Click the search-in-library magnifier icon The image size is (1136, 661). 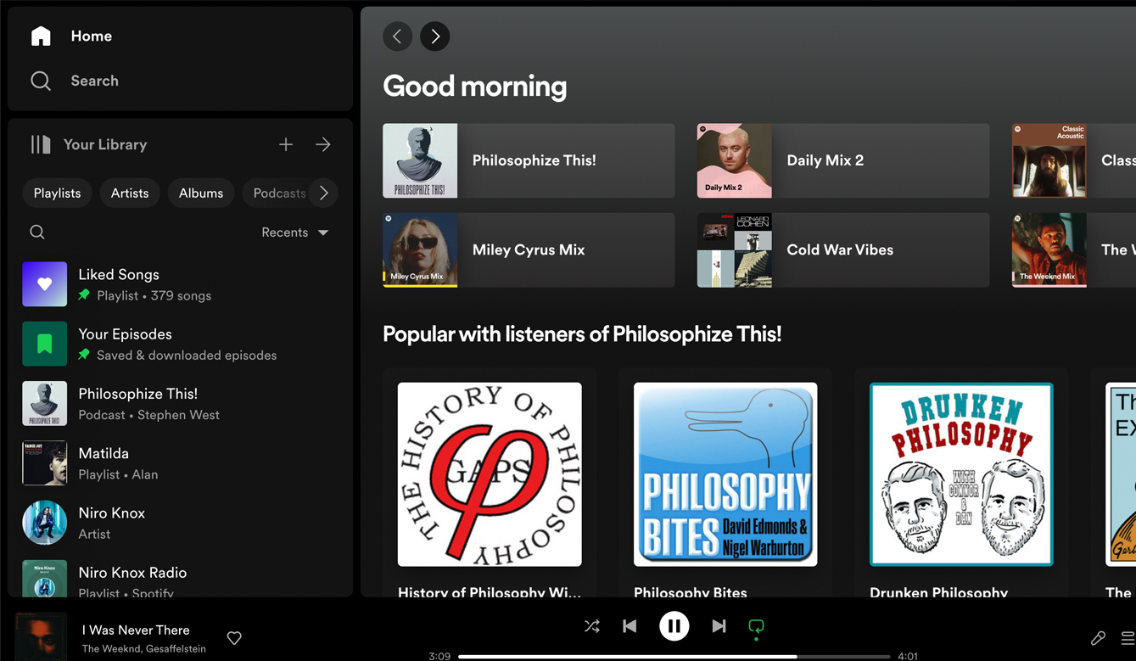click(37, 232)
